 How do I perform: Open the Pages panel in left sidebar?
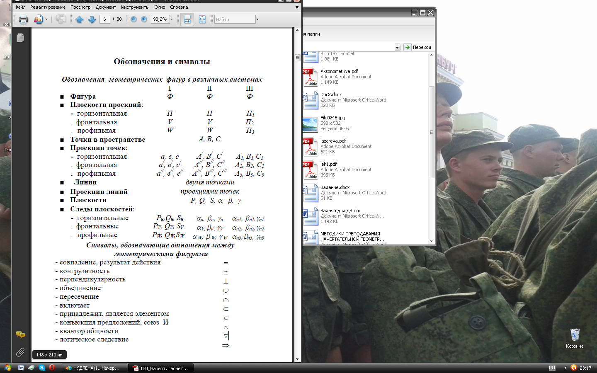(x=20, y=38)
